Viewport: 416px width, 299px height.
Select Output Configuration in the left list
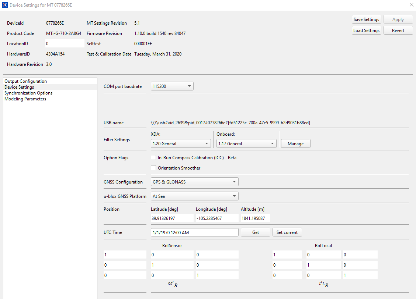click(26, 81)
